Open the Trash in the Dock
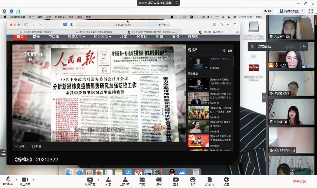 click(196, 172)
